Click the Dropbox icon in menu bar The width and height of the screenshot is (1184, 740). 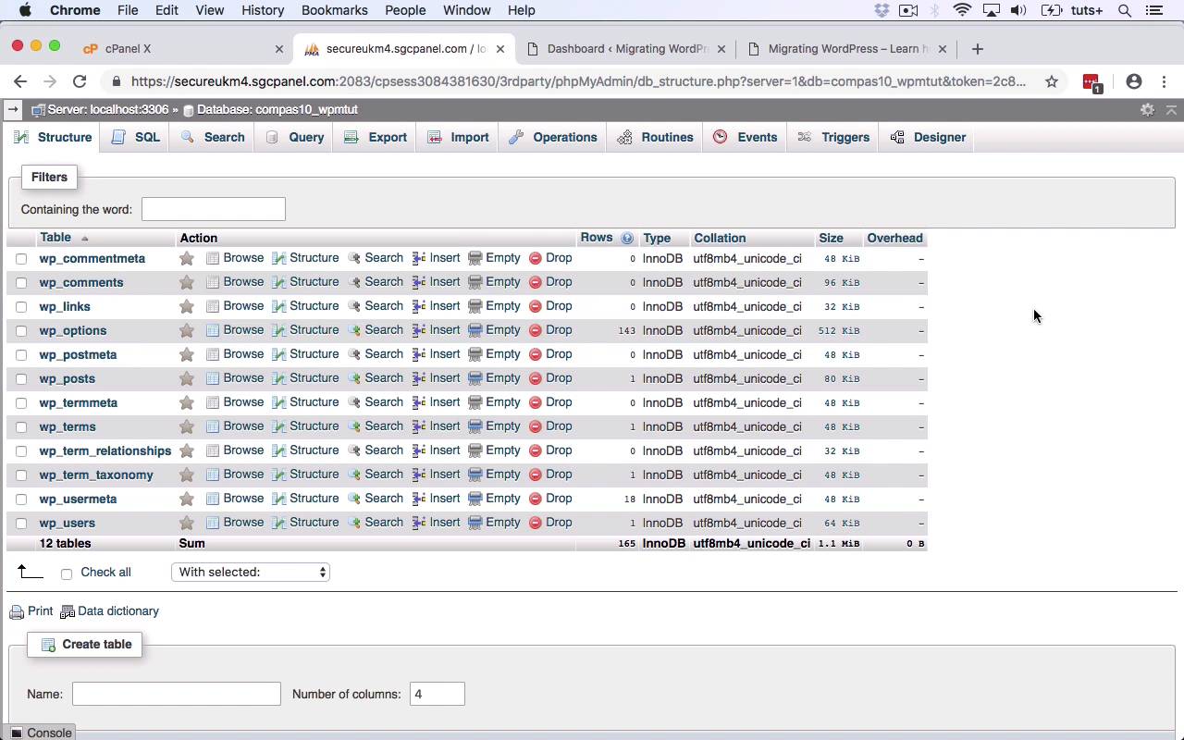pyautogui.click(x=882, y=10)
